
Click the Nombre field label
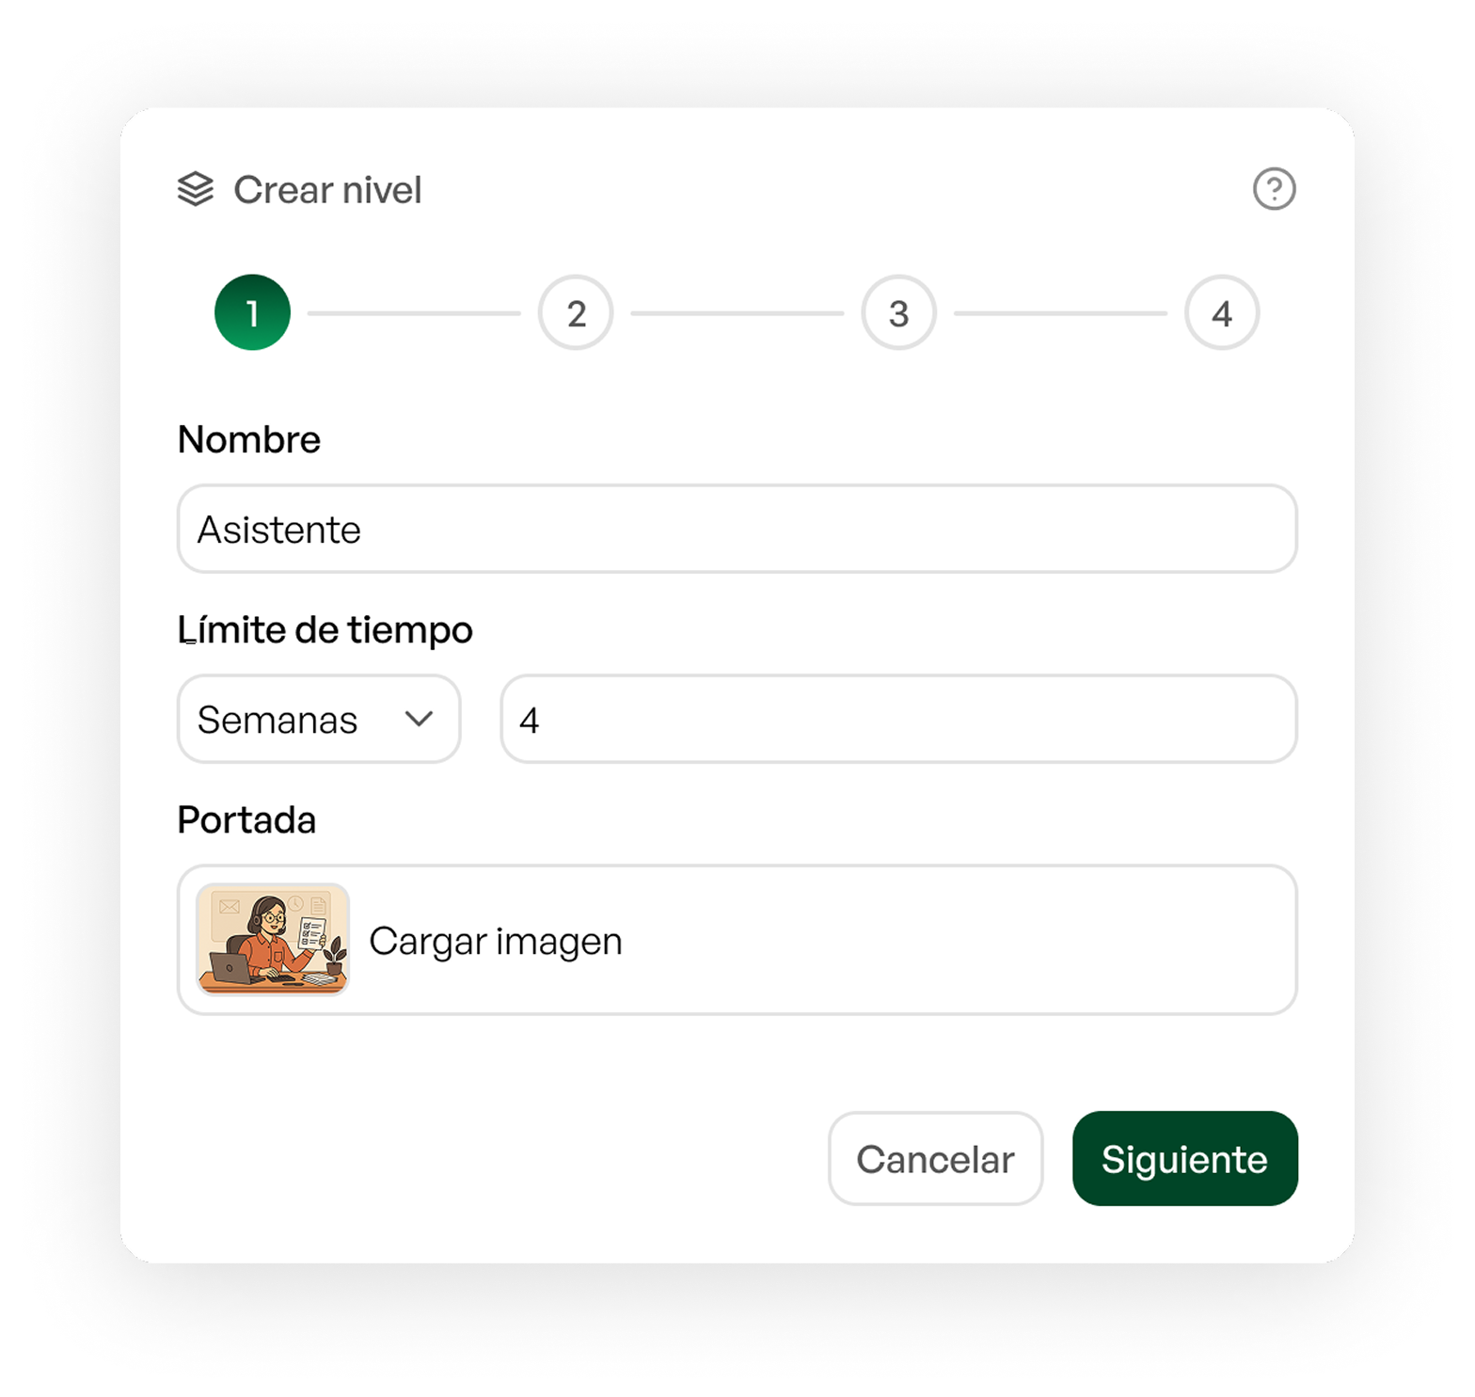point(249,439)
